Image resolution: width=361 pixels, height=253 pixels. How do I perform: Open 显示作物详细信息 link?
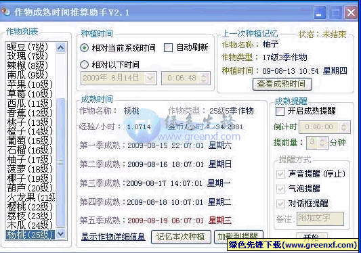click(113, 237)
